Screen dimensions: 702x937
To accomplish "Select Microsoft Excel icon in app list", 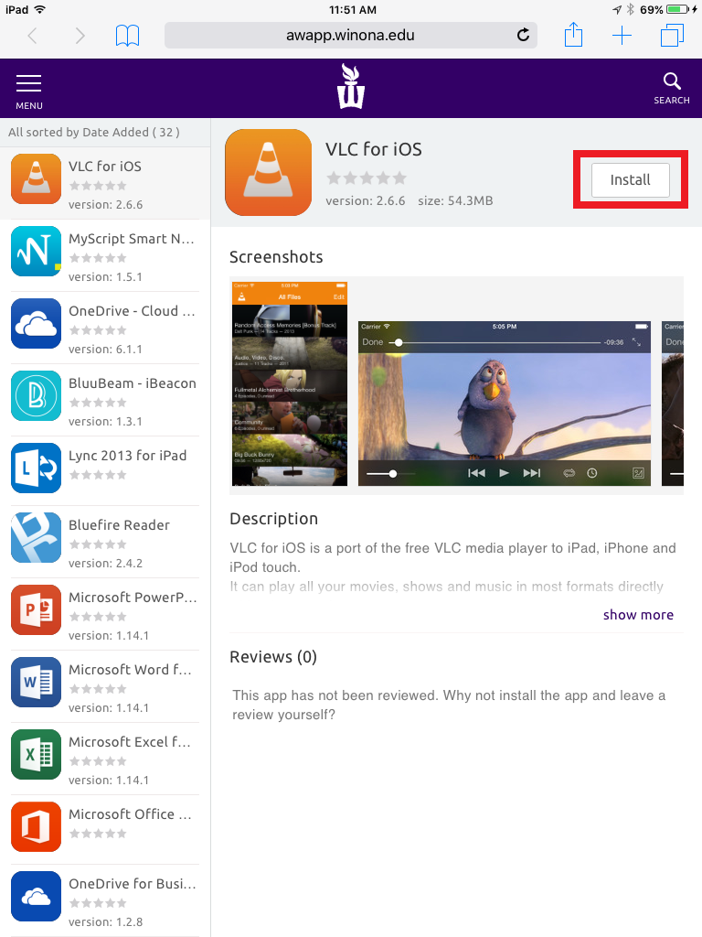I will pos(37,755).
